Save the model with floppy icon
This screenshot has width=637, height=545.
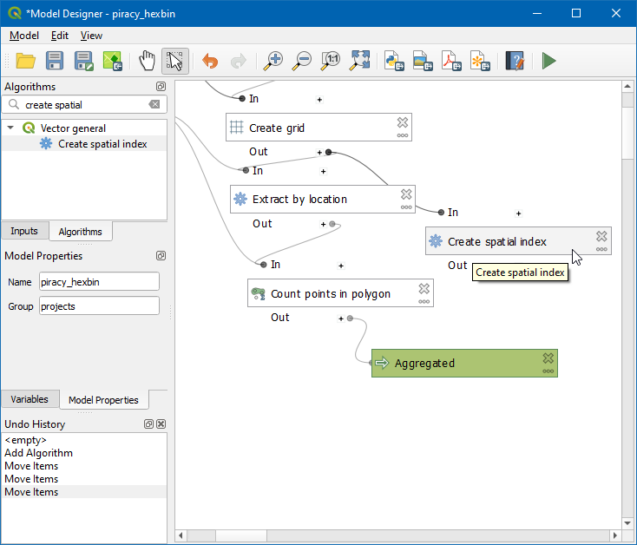(x=55, y=61)
